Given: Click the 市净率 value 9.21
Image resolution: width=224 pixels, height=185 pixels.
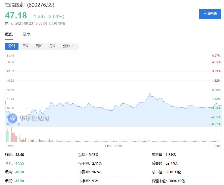Looking at the screenshot, I should (x=95, y=181).
